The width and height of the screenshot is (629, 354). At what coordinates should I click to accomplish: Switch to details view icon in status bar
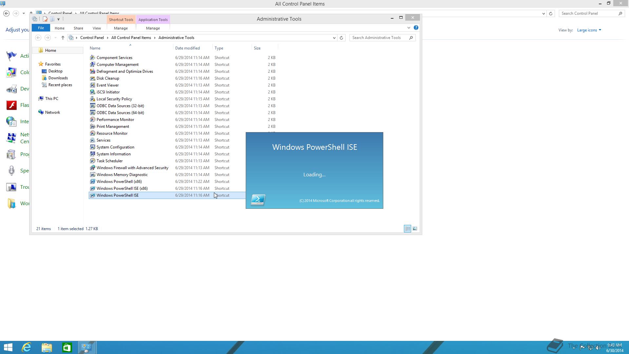(x=408, y=229)
